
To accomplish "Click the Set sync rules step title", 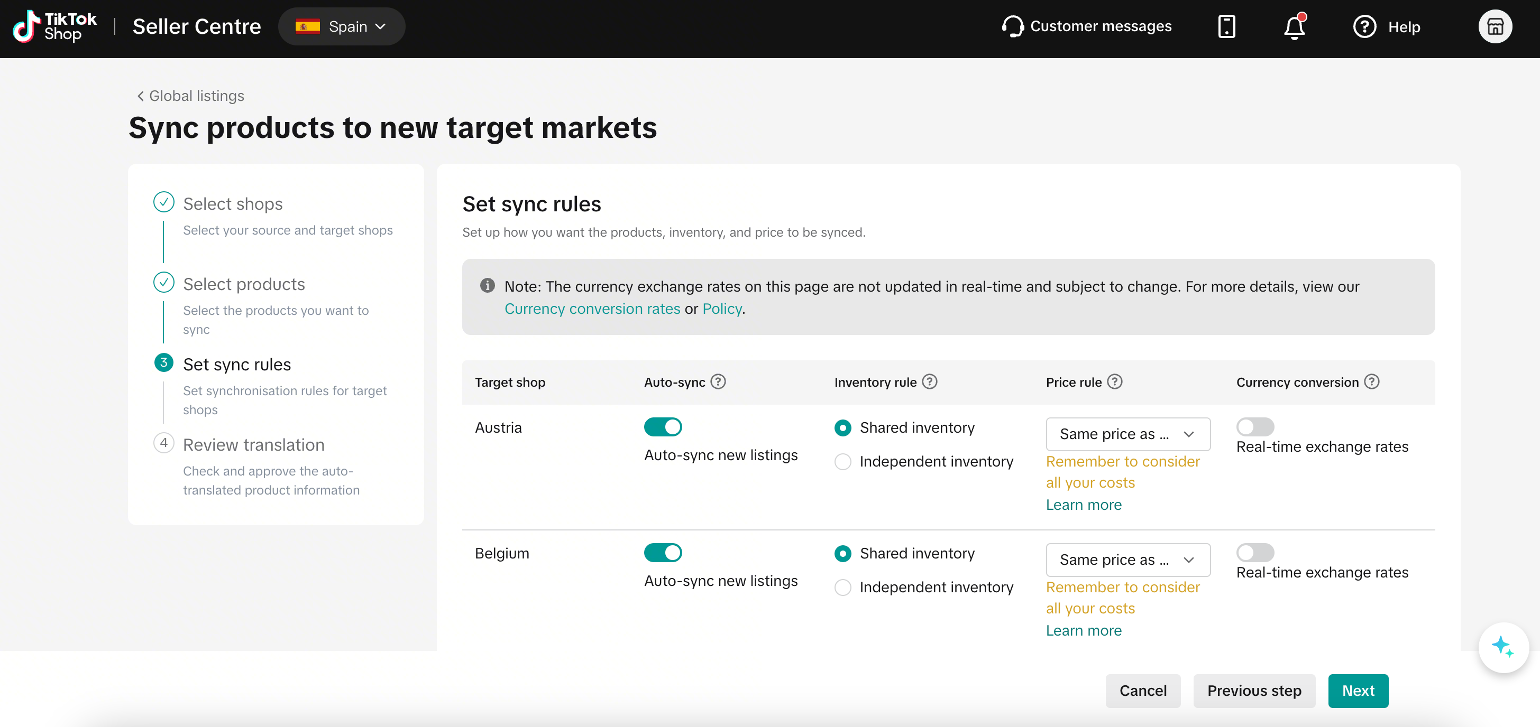I will point(237,365).
